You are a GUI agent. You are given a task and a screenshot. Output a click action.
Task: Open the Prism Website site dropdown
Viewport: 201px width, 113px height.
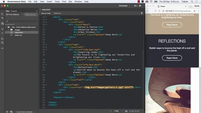14,14
